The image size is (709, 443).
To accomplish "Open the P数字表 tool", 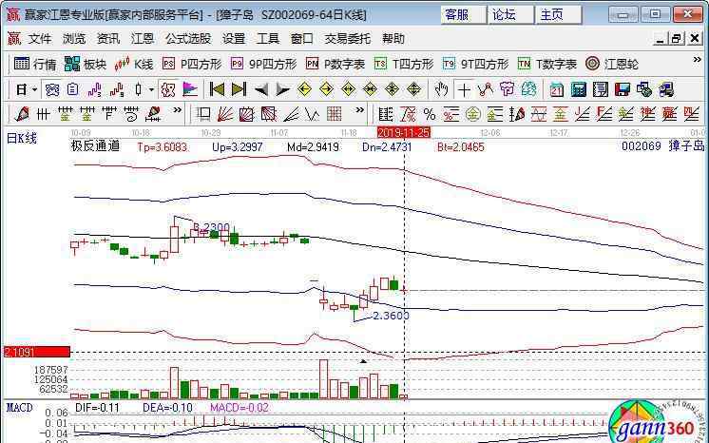I will tap(335, 64).
